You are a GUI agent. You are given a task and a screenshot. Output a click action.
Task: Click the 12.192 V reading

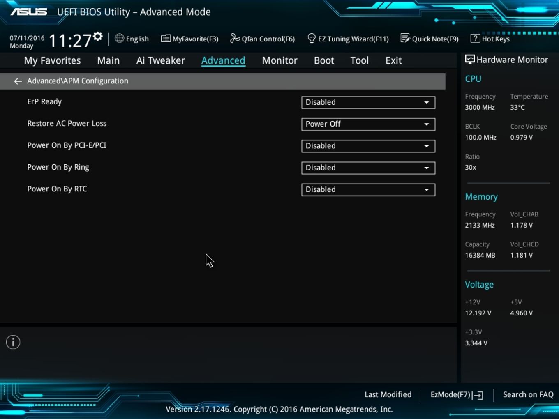478,313
